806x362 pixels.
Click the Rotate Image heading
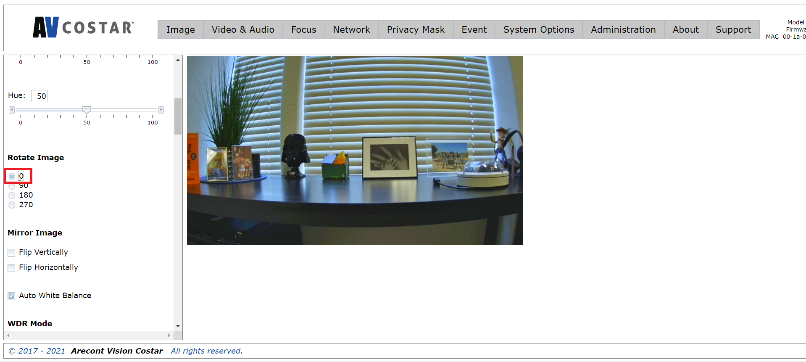(x=36, y=158)
